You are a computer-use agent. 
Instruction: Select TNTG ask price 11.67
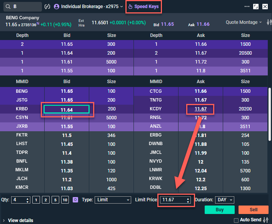200,100
